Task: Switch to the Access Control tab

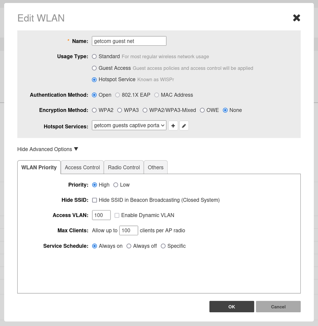Action: (82, 167)
